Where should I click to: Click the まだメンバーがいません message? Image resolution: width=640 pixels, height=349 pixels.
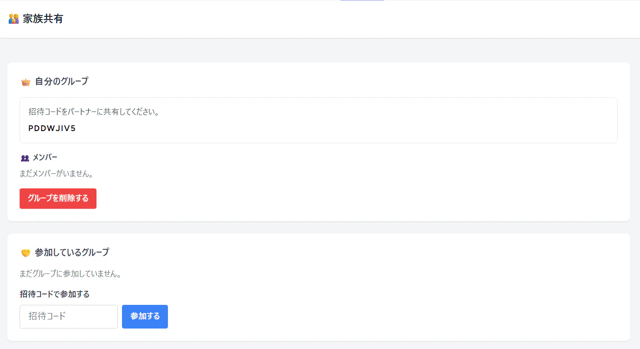tap(56, 173)
